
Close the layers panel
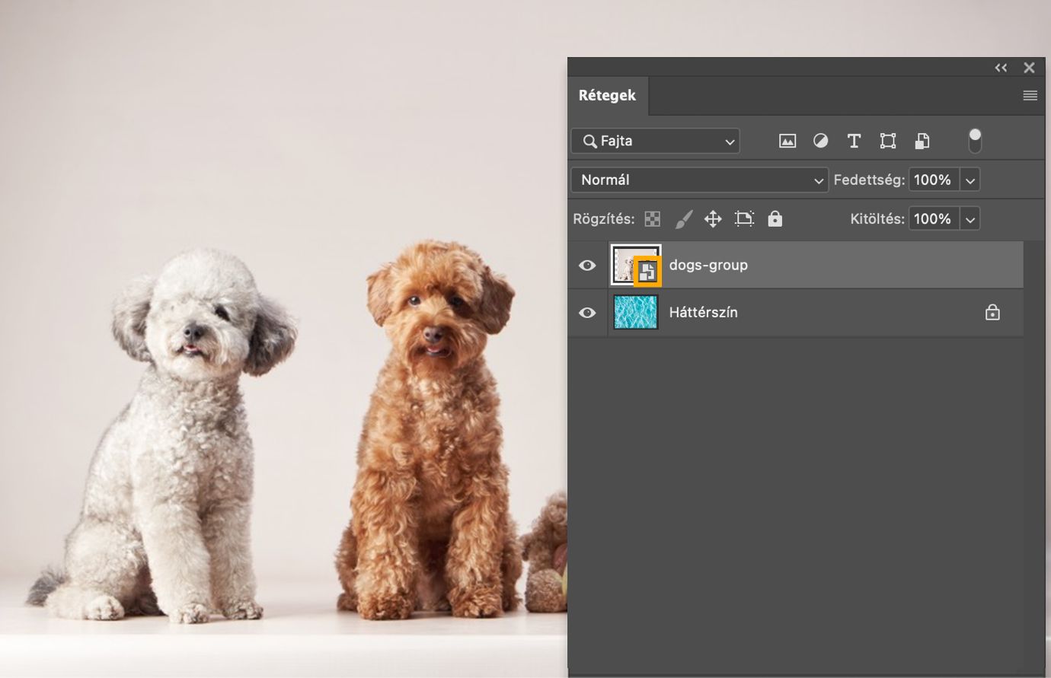tap(1029, 68)
